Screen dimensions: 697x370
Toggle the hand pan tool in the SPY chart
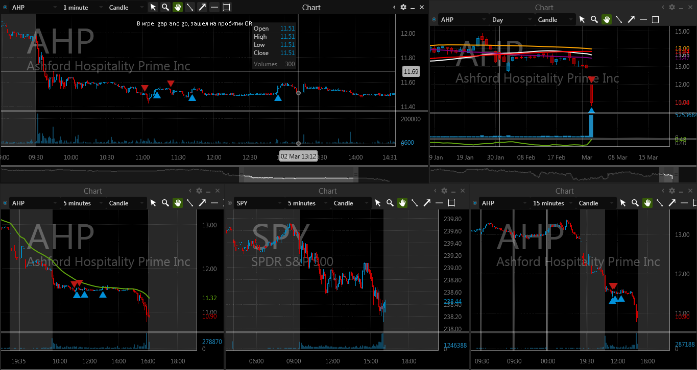click(x=402, y=203)
